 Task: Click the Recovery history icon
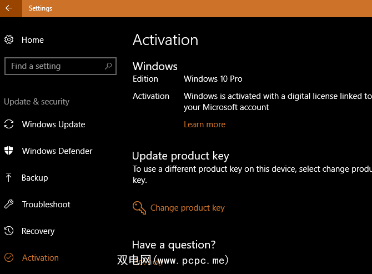coord(9,231)
